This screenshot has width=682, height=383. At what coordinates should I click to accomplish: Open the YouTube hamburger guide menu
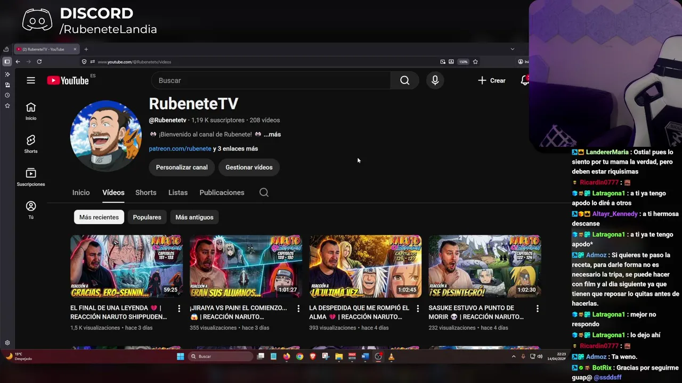31,80
